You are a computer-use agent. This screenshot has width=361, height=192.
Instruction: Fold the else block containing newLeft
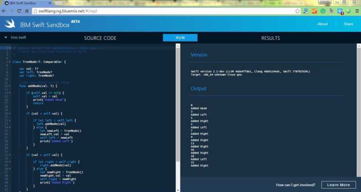tap(10, 127)
